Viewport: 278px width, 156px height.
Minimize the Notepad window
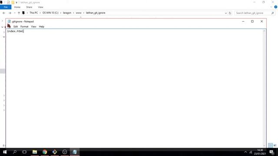243,21
